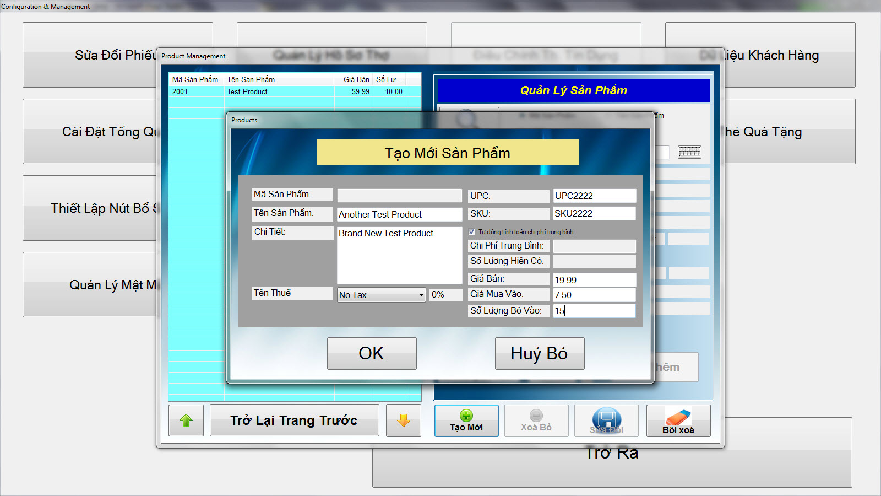Image resolution: width=881 pixels, height=496 pixels.
Task: Click the Bôi xoá eraser icon
Action: 678,417
